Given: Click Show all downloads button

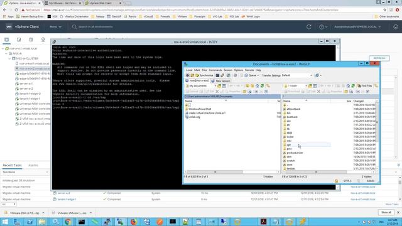Looking at the screenshot, I should [x=386, y=212].
